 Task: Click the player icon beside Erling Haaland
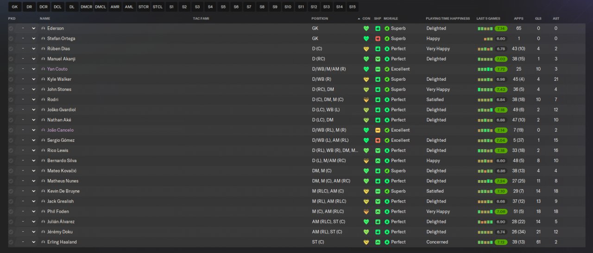(43, 241)
